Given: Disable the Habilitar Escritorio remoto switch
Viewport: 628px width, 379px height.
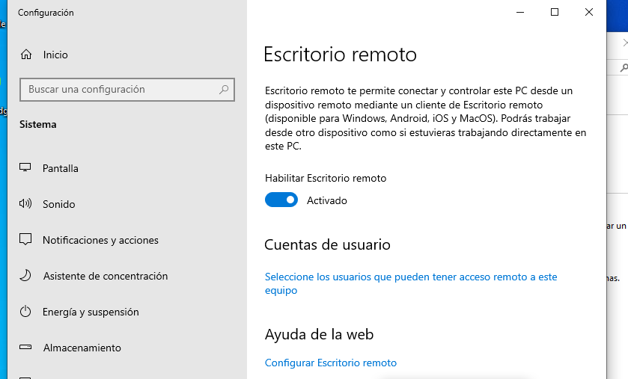Looking at the screenshot, I should (281, 200).
